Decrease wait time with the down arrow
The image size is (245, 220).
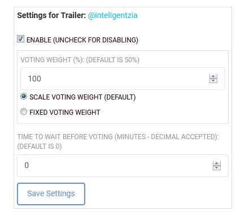pyautogui.click(x=217, y=168)
